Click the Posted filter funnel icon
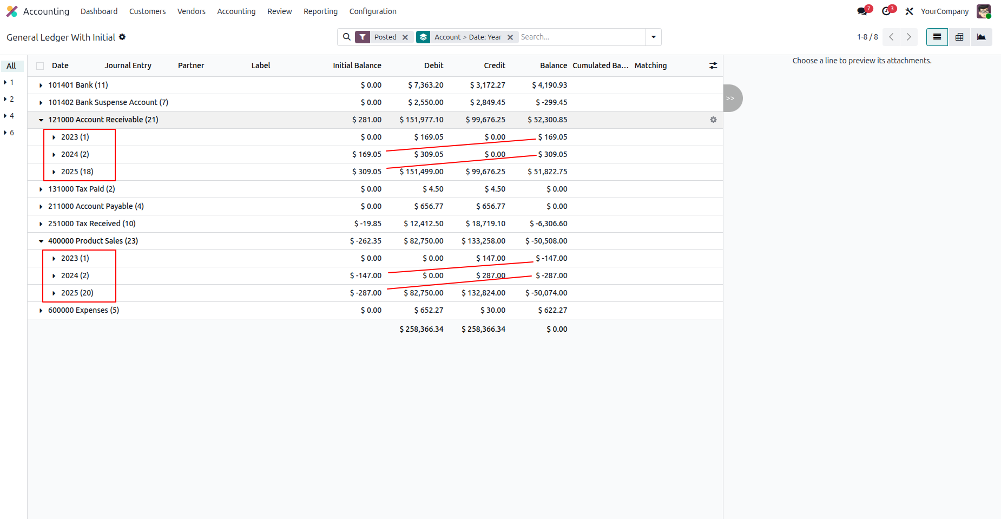Viewport: 1001px width, 519px height. pyautogui.click(x=363, y=37)
